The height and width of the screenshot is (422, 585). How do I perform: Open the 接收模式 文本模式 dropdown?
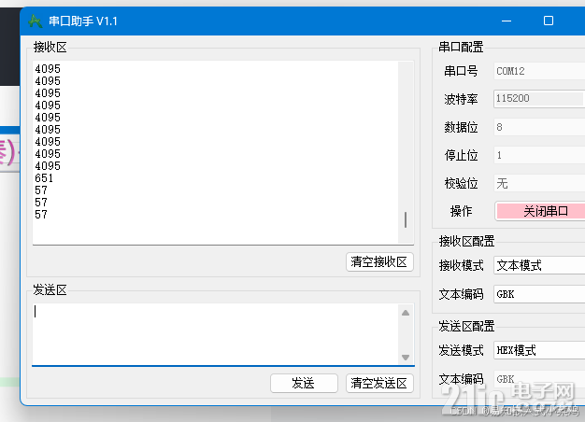539,265
